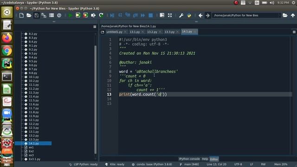Switch to untitled1.py tab

pos(115,32)
